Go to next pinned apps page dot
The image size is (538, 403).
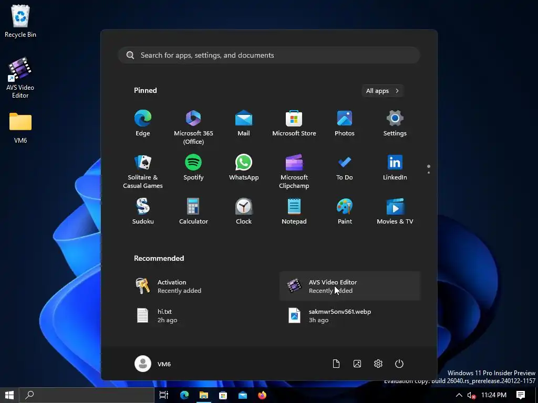[x=429, y=172]
